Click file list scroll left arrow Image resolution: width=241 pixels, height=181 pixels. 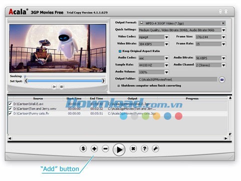coord(10,138)
